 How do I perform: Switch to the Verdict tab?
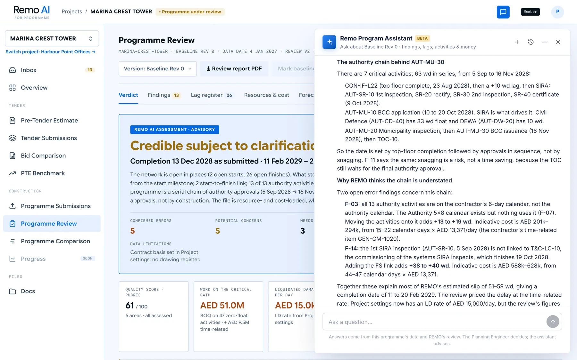point(128,95)
